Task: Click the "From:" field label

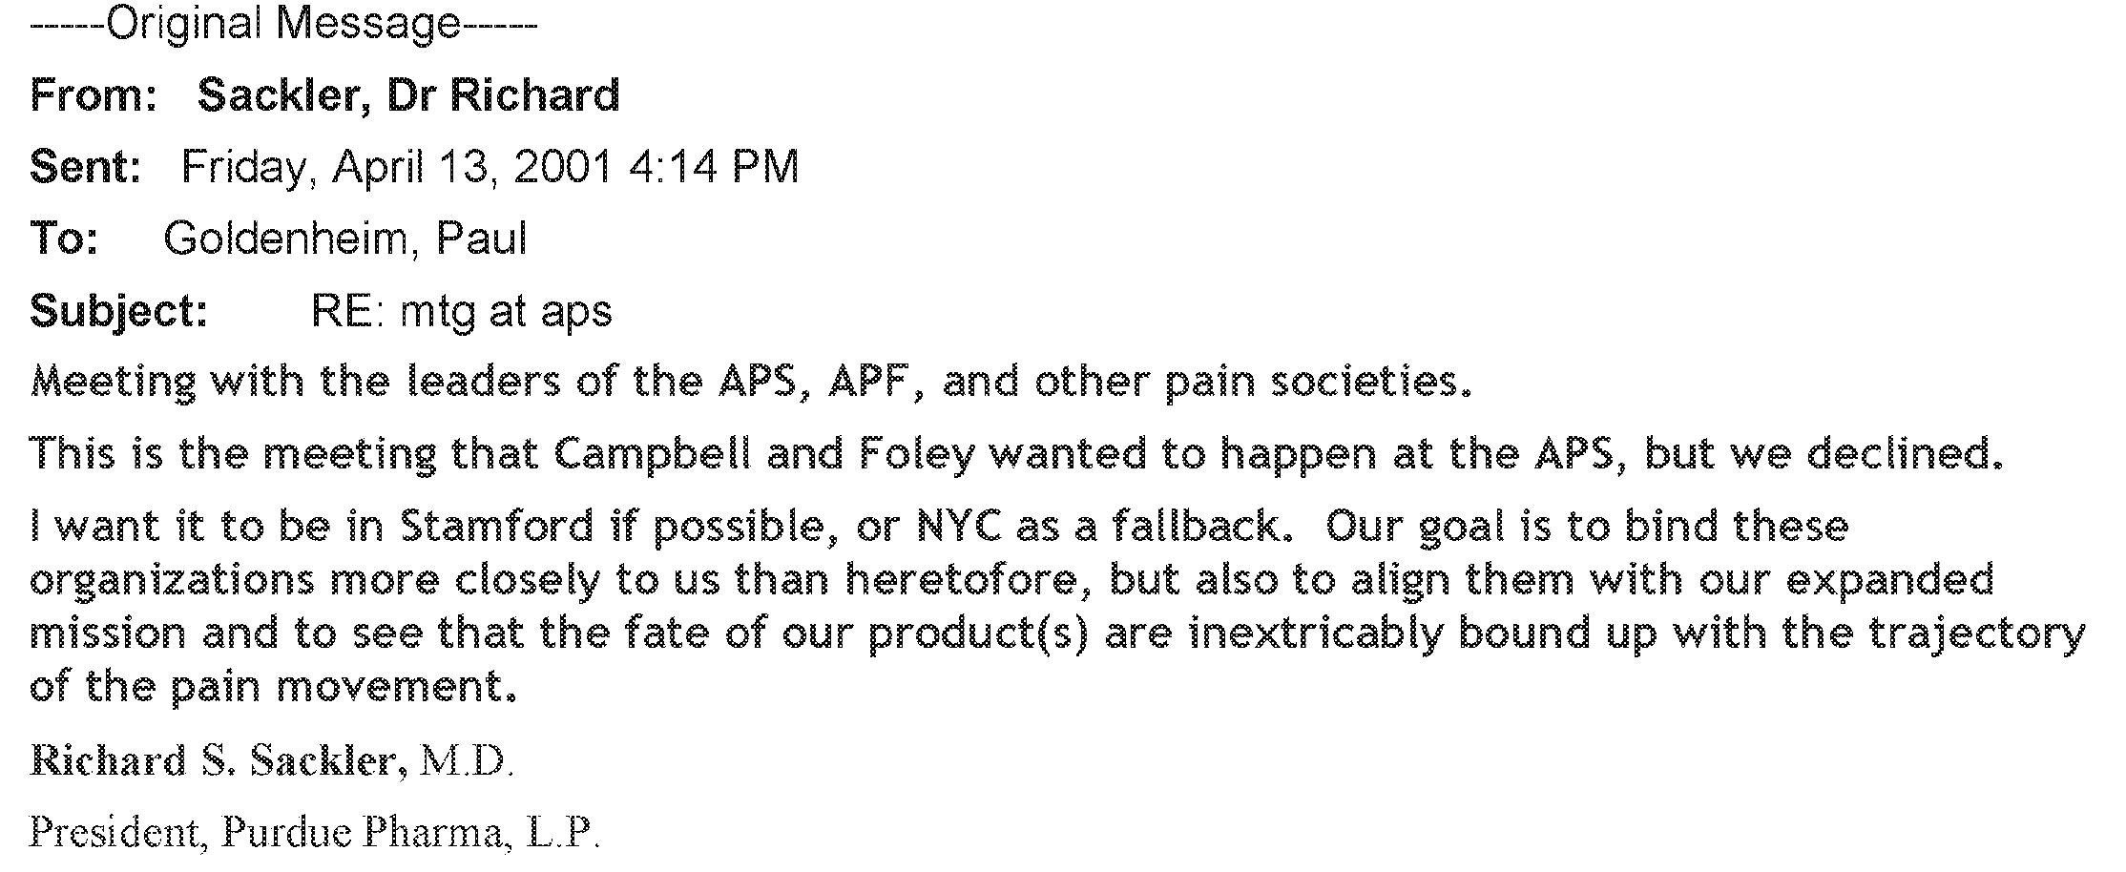Action: coord(94,95)
